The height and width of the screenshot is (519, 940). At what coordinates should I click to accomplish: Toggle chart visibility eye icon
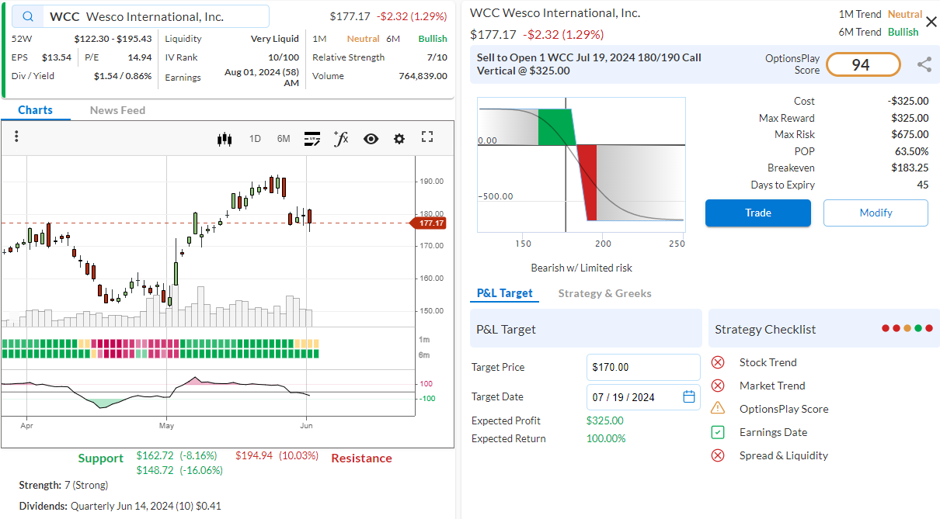coord(371,138)
